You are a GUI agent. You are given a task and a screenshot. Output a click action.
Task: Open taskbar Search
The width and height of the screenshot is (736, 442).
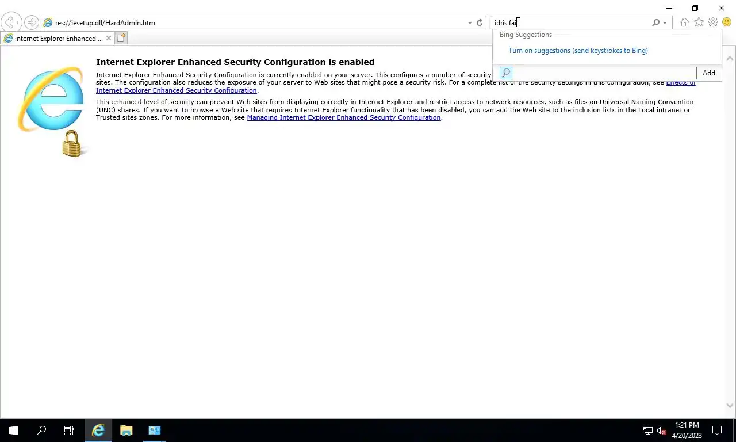click(x=41, y=430)
